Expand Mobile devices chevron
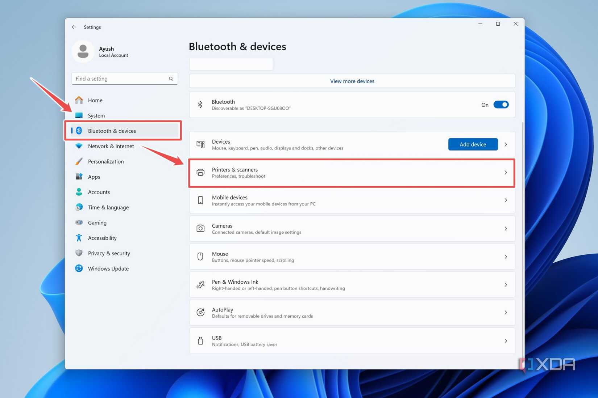The width and height of the screenshot is (598, 398). pyautogui.click(x=506, y=200)
